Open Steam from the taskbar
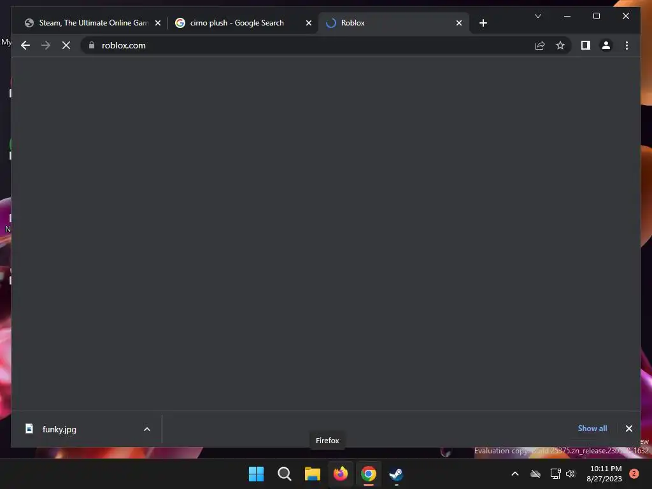 point(396,474)
